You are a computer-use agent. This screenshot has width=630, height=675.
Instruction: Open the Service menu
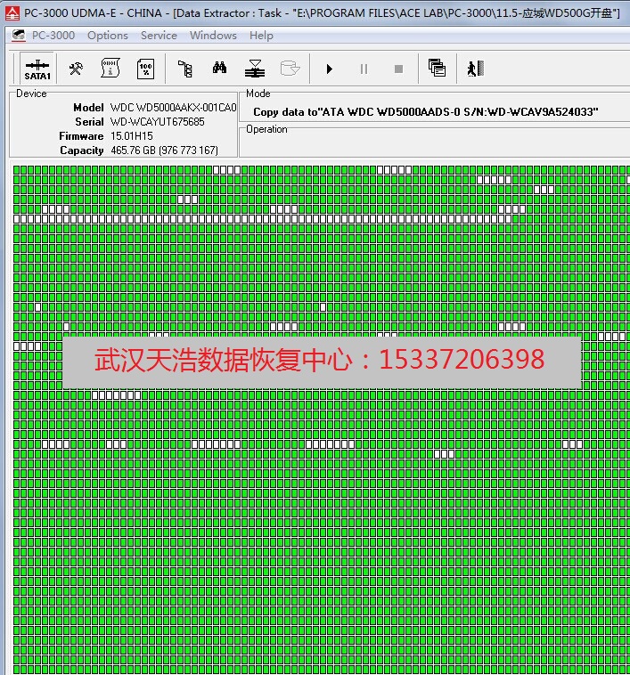point(159,36)
